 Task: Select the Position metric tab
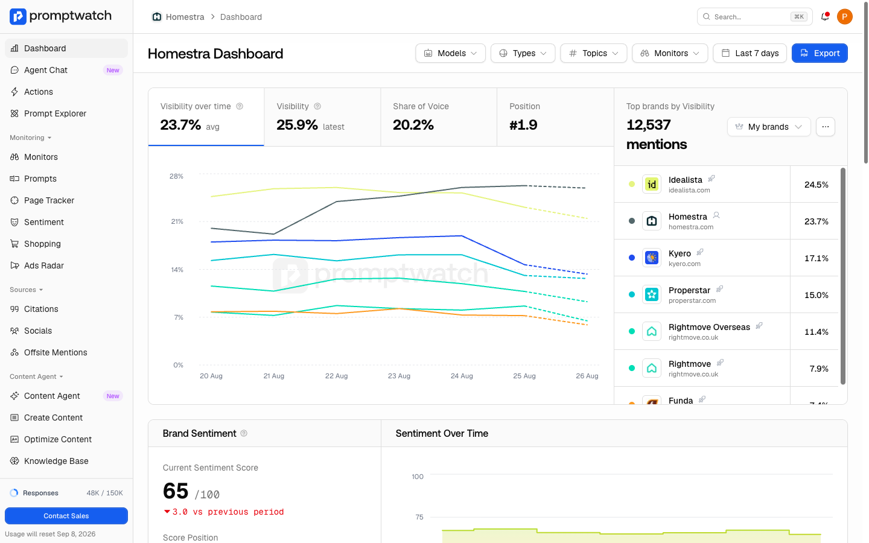[x=555, y=117]
